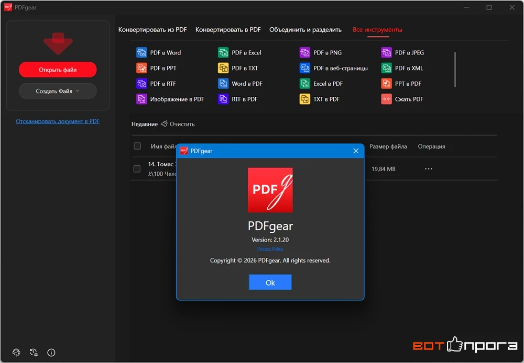This screenshot has width=524, height=363.
Task: Switch to Конвертировать из PDF tab
Action: 152,30
